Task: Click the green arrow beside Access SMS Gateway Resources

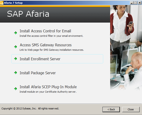Action: [16, 47]
